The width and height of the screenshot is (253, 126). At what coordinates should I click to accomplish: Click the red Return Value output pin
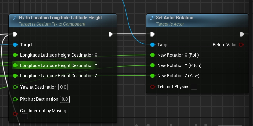[x=241, y=45]
